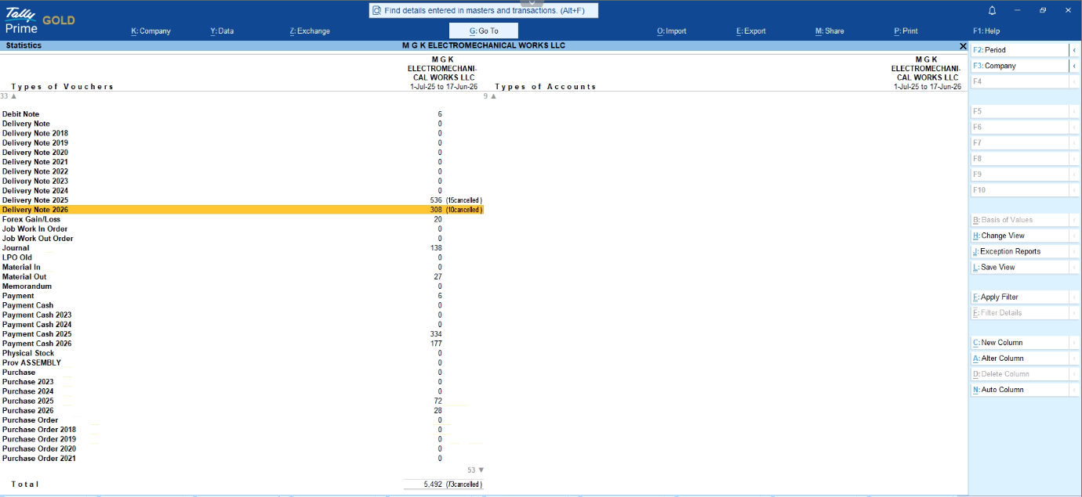This screenshot has width=1082, height=497.
Task: Click the up arrow above voucher list
Action: [x=13, y=96]
